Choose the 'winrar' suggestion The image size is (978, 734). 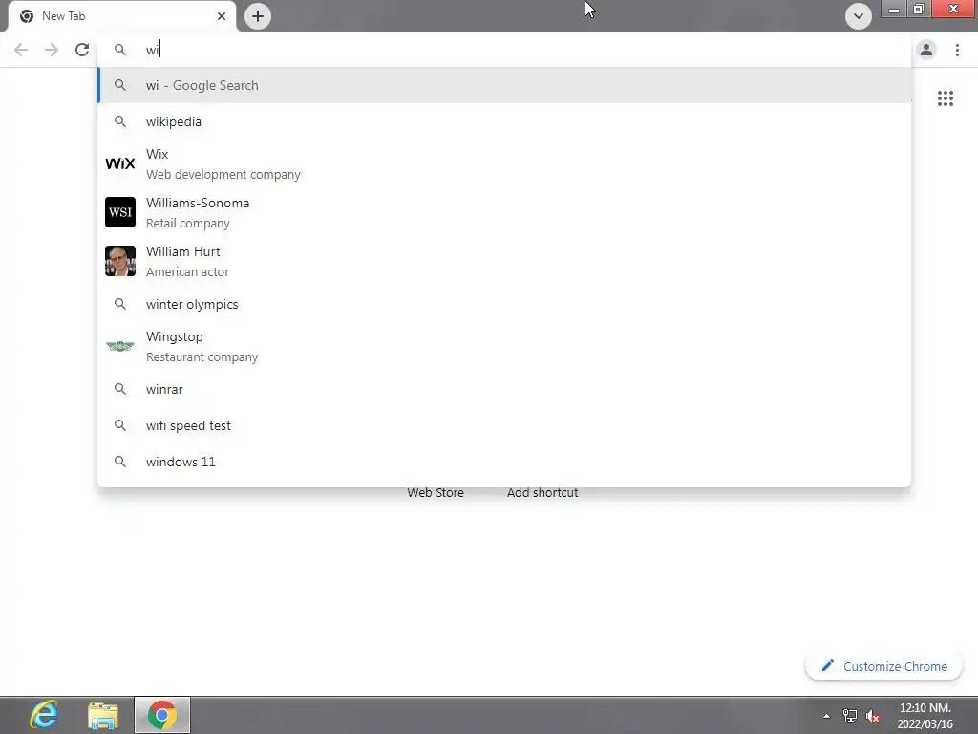pos(504,389)
